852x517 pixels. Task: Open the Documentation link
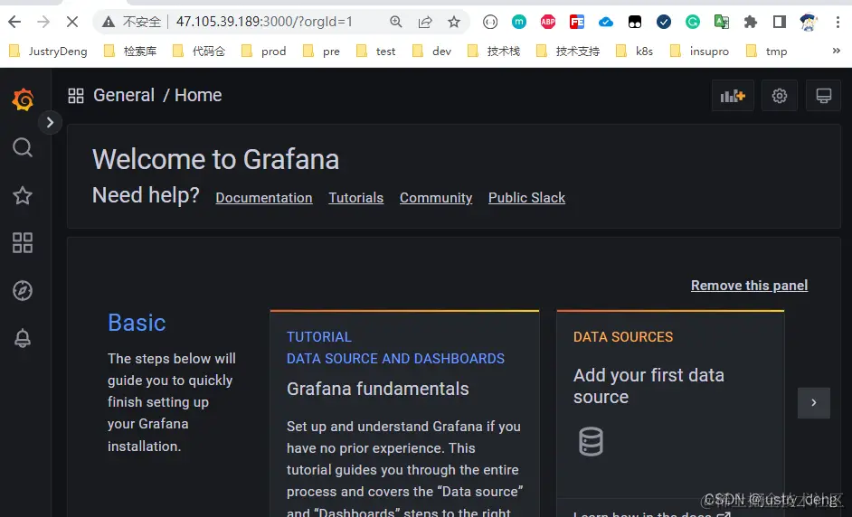point(264,198)
